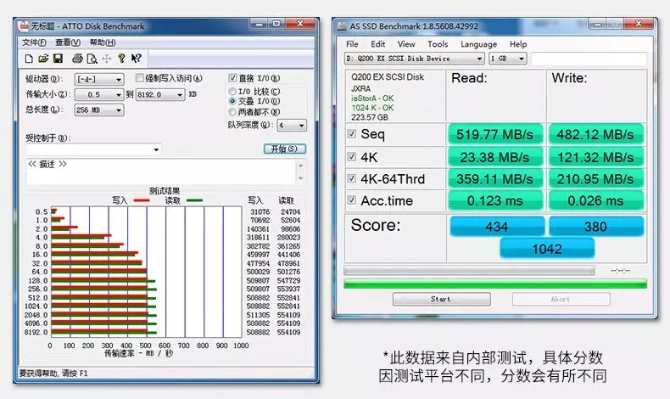Click the 4K read 23.38 MB/s result
670x399 pixels.
pos(494,157)
